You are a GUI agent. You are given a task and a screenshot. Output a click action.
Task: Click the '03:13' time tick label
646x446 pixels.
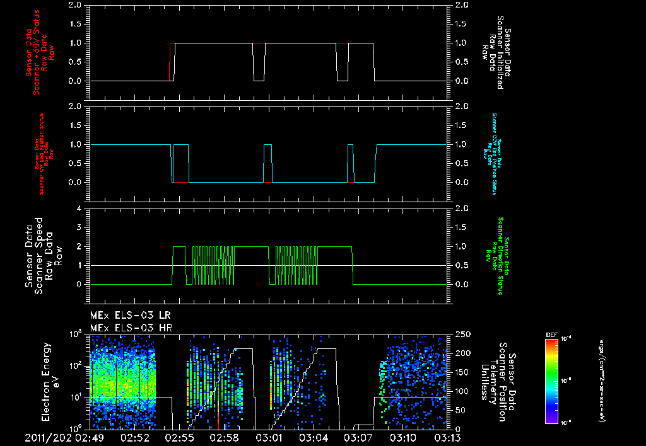(447, 437)
